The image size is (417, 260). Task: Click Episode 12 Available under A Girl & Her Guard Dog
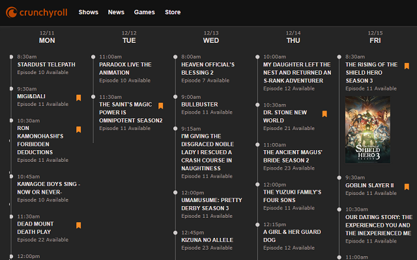(289, 248)
